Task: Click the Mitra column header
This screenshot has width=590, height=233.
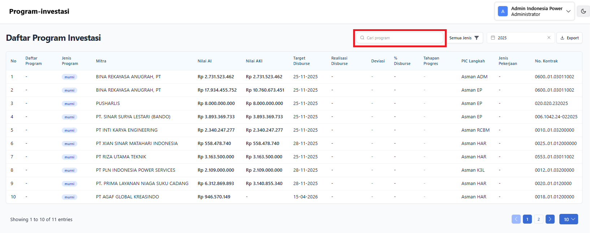Action: pyautogui.click(x=101, y=61)
